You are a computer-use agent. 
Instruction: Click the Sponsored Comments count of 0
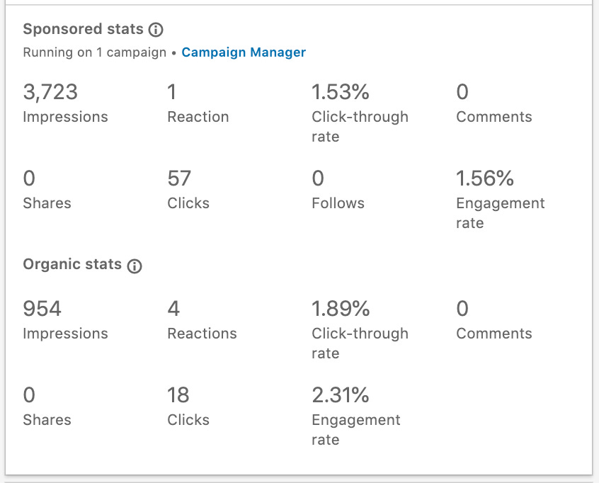tap(462, 92)
